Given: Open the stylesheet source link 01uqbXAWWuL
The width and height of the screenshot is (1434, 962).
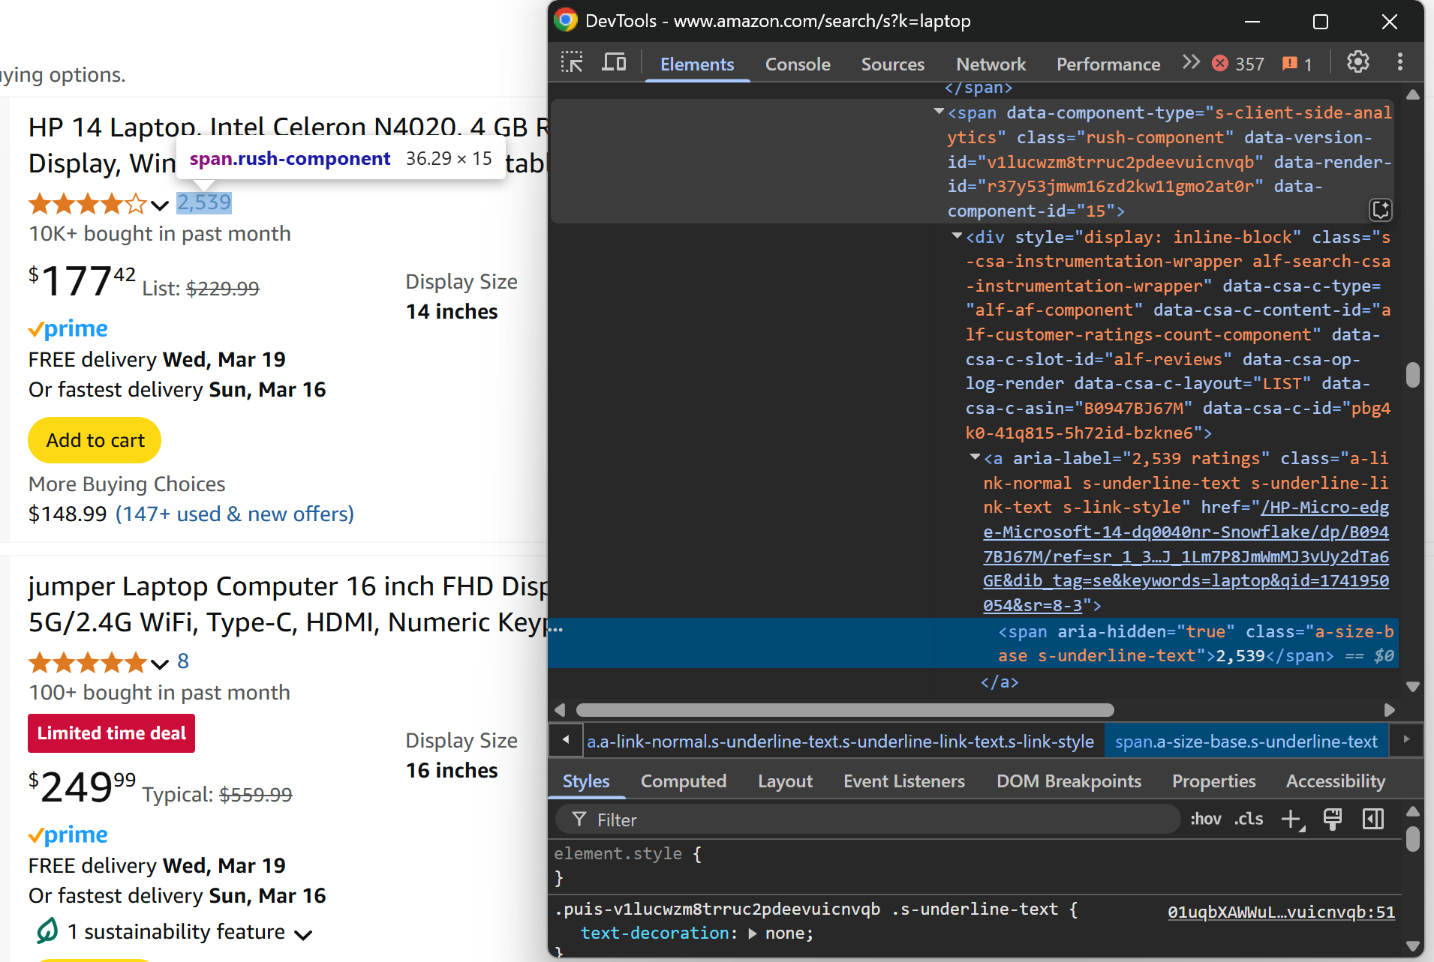Looking at the screenshot, I should [x=1281, y=913].
